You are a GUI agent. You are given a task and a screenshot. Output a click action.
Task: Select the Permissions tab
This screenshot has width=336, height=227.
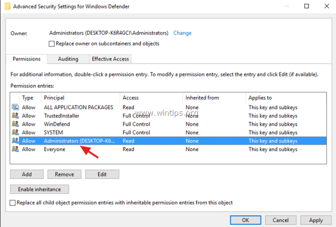(x=26, y=59)
